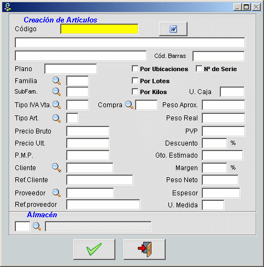This screenshot has height=267, width=264.
Task: Focus the yellow Código field
Action: (99, 29)
